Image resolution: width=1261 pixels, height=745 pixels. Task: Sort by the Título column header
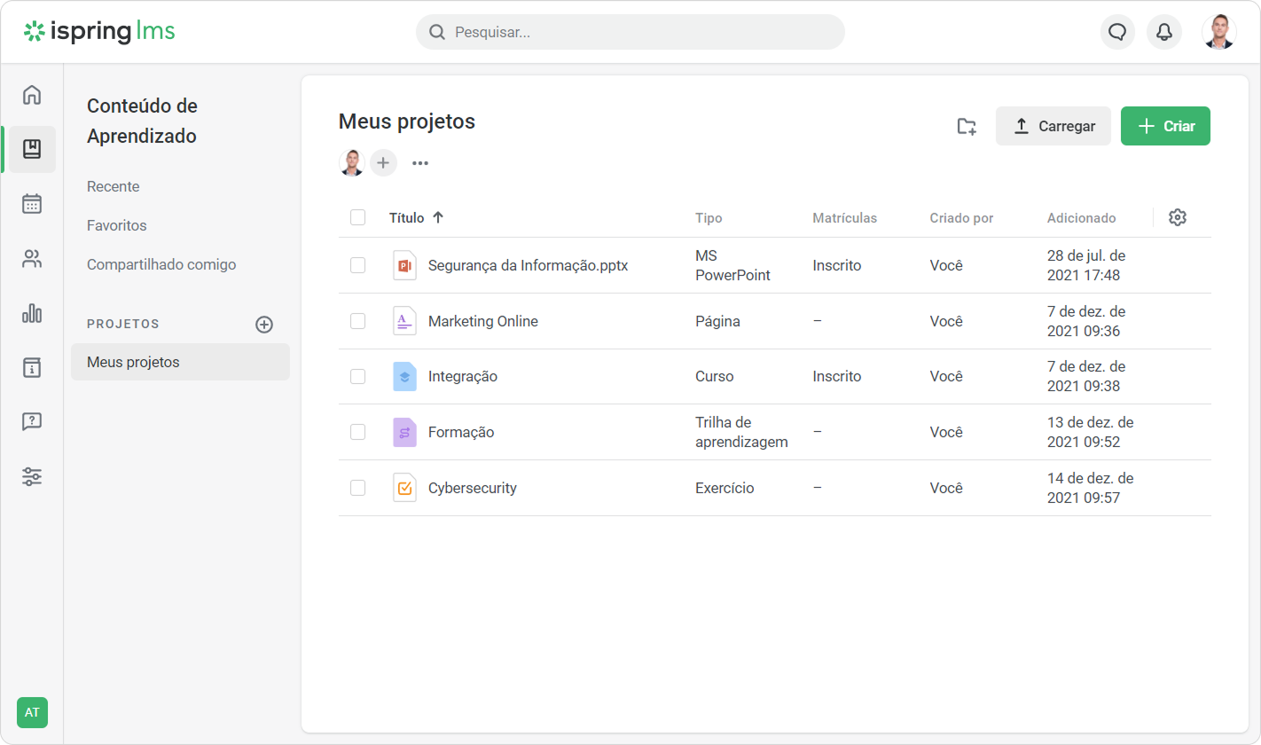point(407,217)
